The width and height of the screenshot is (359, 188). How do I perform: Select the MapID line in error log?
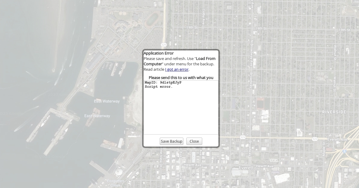pyautogui.click(x=163, y=83)
